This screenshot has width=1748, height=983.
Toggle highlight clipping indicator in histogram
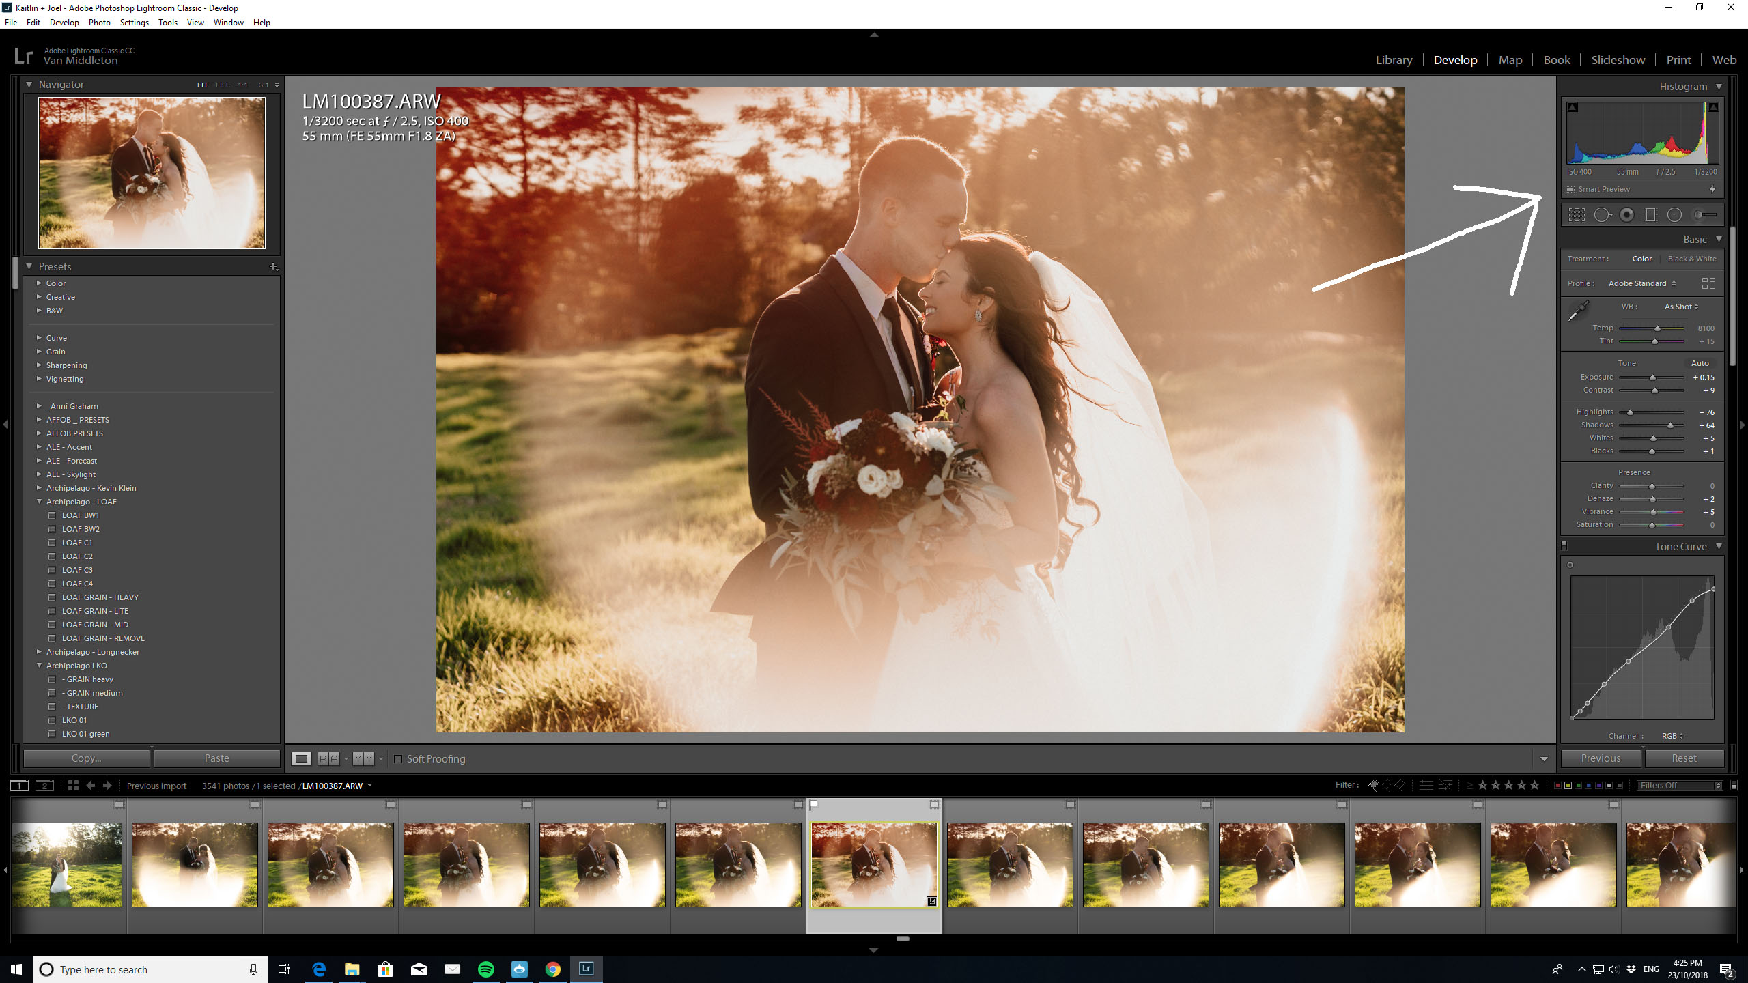click(x=1713, y=107)
